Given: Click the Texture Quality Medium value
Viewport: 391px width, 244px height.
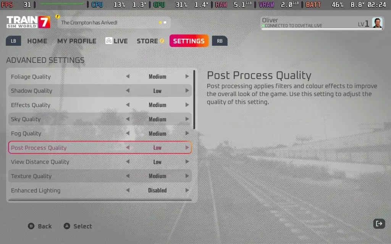Looking at the screenshot, I should coord(157,176).
